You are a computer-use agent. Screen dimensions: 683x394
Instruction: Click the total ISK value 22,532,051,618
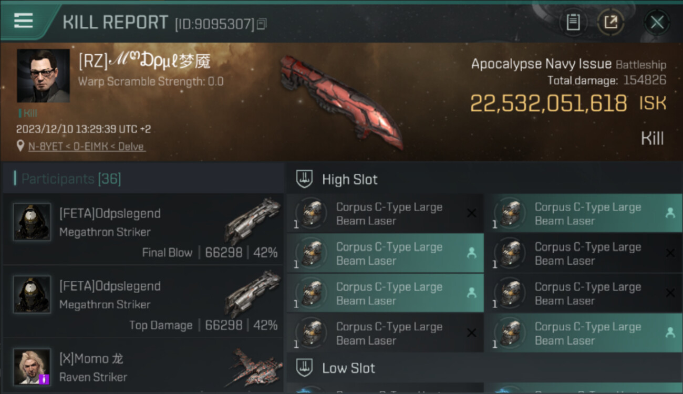click(549, 103)
